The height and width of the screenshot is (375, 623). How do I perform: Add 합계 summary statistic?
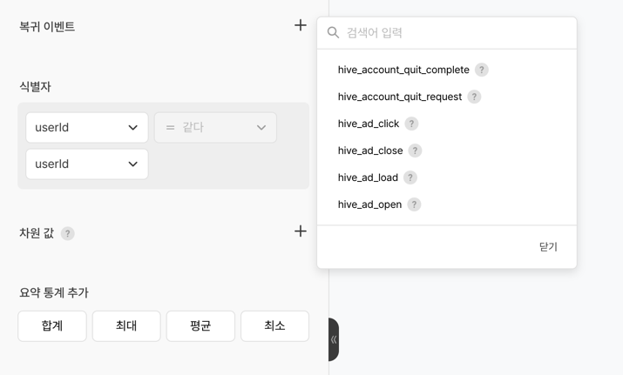pos(52,325)
